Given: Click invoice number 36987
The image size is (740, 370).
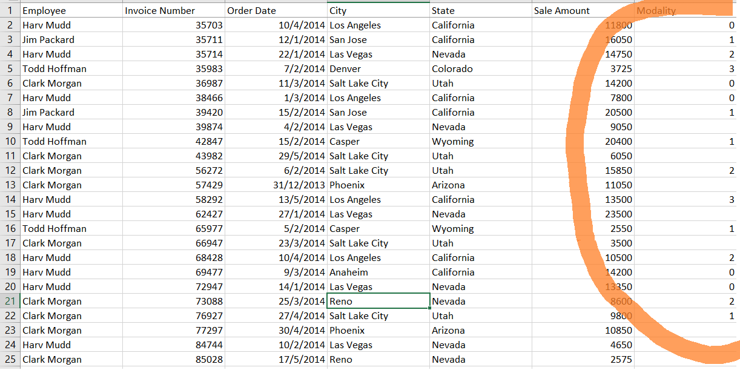Looking at the screenshot, I should pos(174,83).
